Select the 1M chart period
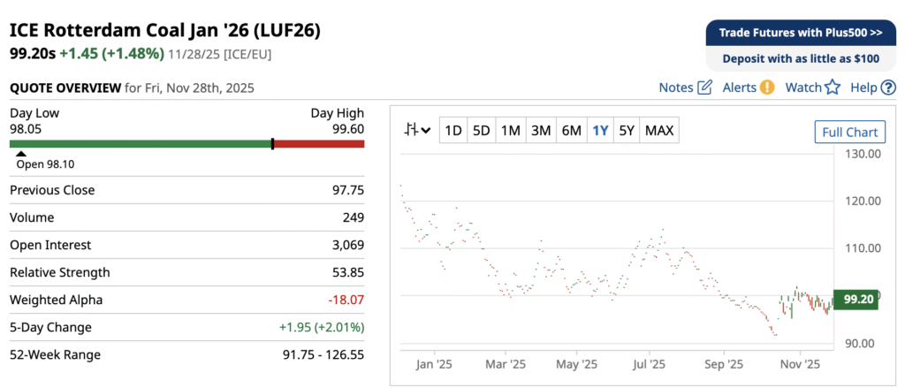905x388 pixels. tap(510, 131)
